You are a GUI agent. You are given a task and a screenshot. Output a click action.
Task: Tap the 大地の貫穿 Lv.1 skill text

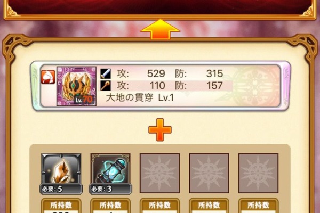pos(140,97)
